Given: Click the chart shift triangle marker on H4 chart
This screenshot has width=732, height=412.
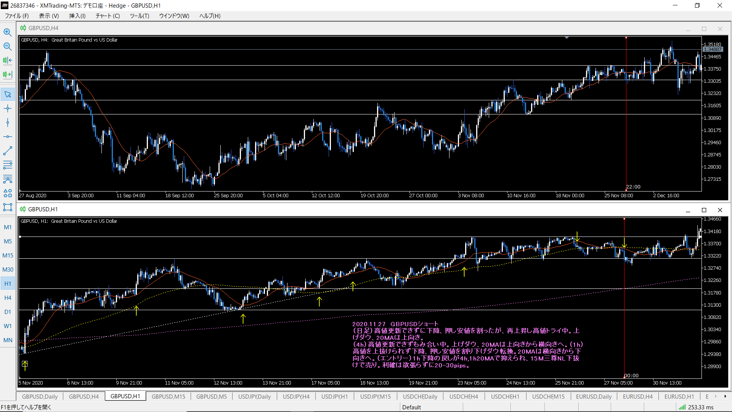Looking at the screenshot, I should pos(567,38).
